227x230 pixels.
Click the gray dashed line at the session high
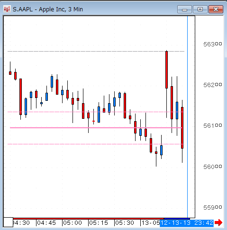(96, 52)
